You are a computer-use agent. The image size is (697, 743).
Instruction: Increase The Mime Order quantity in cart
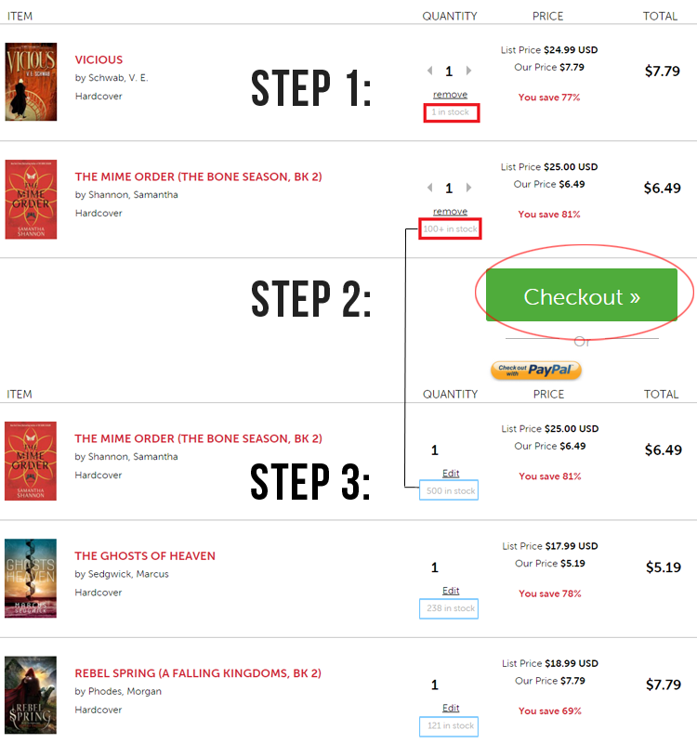pos(468,188)
